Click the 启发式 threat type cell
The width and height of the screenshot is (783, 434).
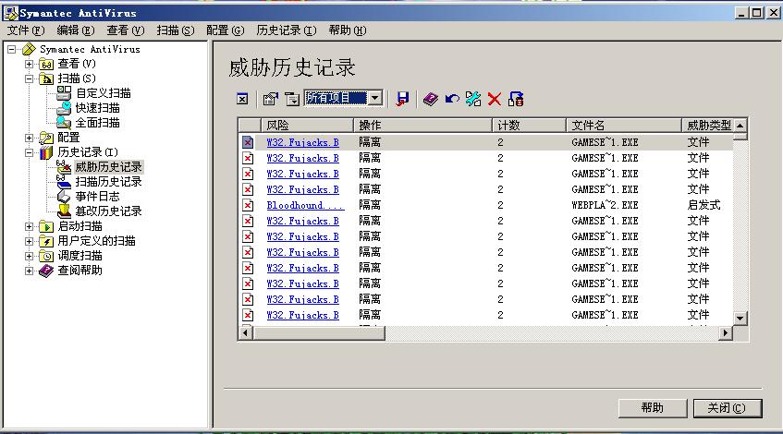(x=703, y=205)
